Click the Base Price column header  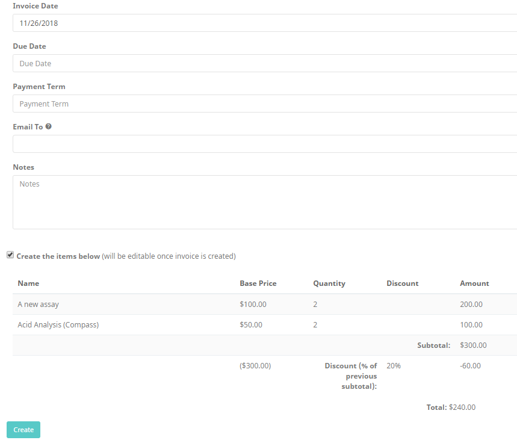coord(258,283)
